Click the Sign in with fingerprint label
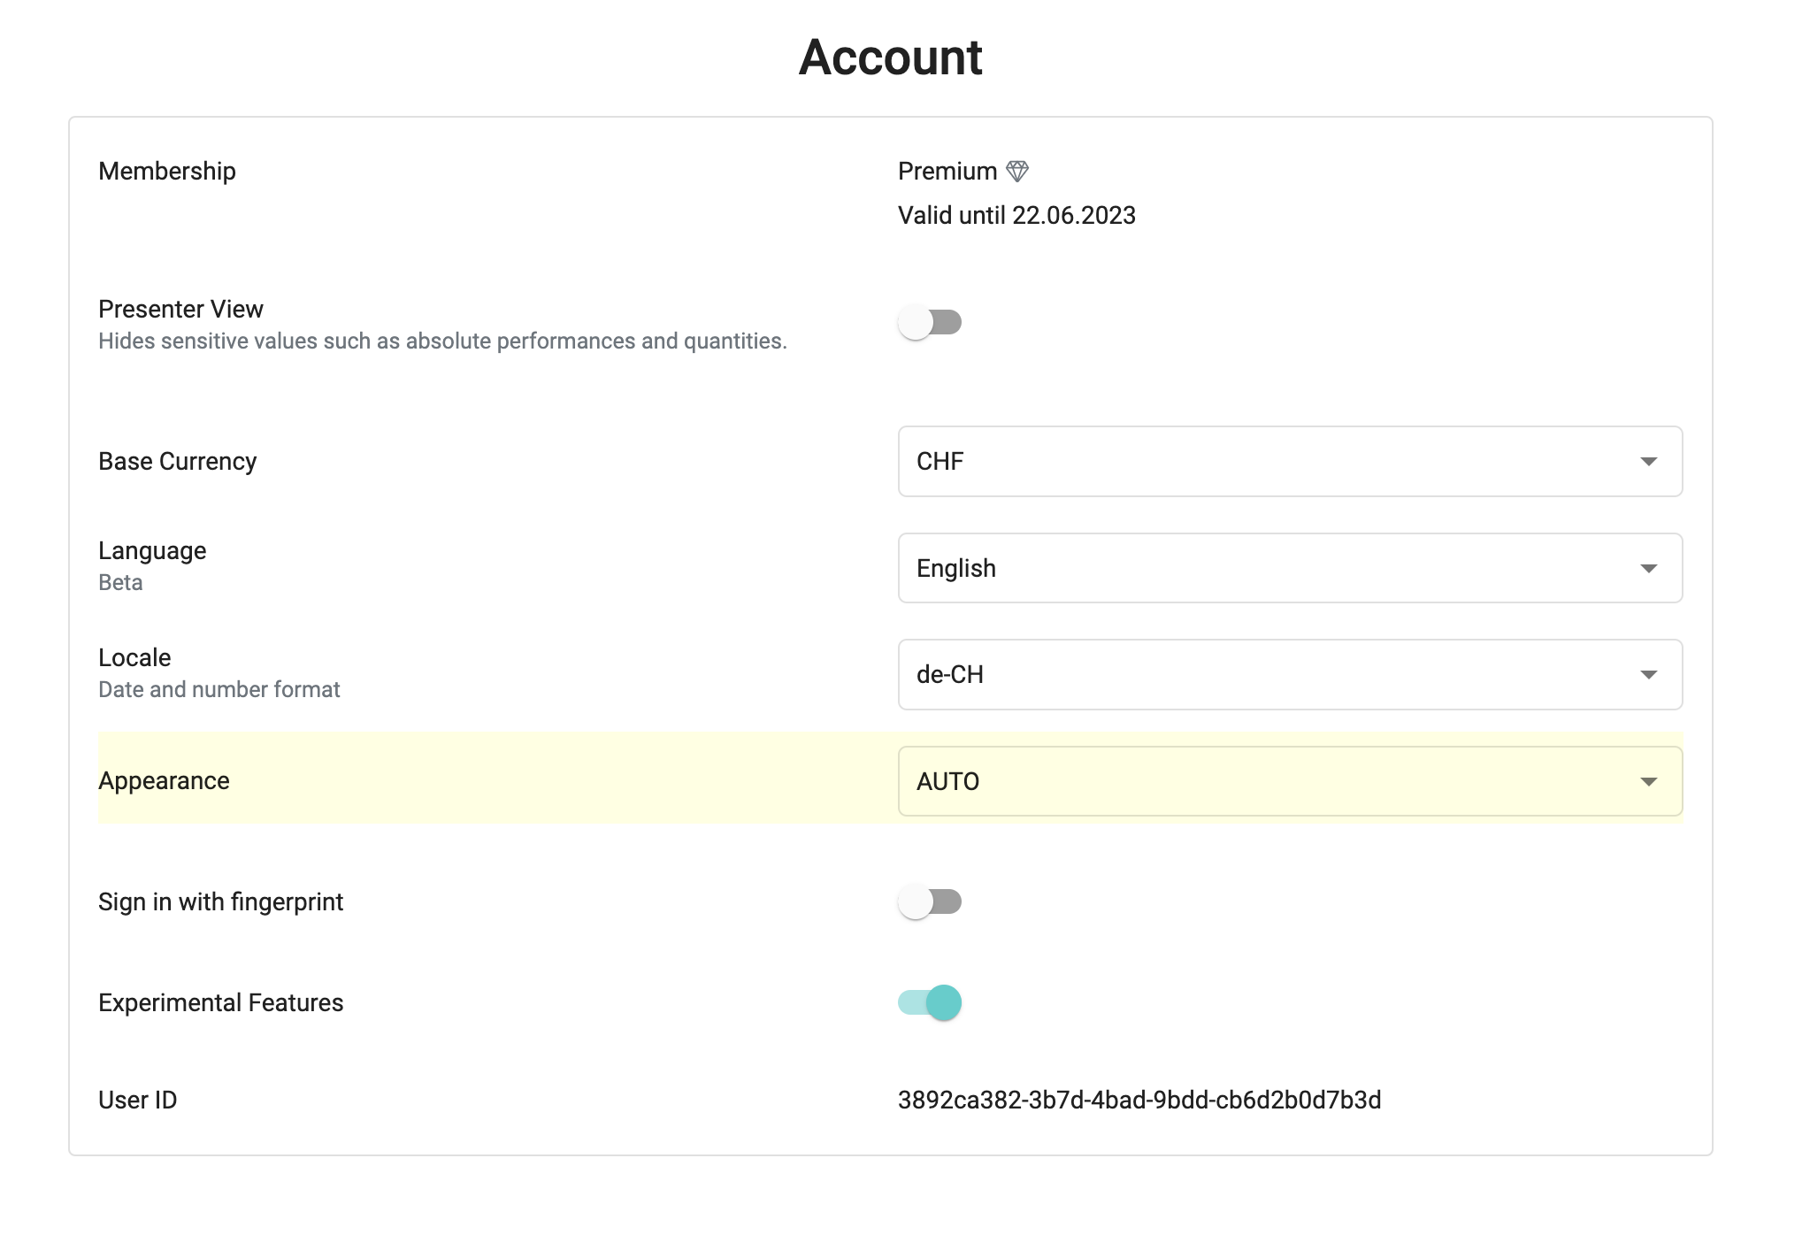 [220, 901]
